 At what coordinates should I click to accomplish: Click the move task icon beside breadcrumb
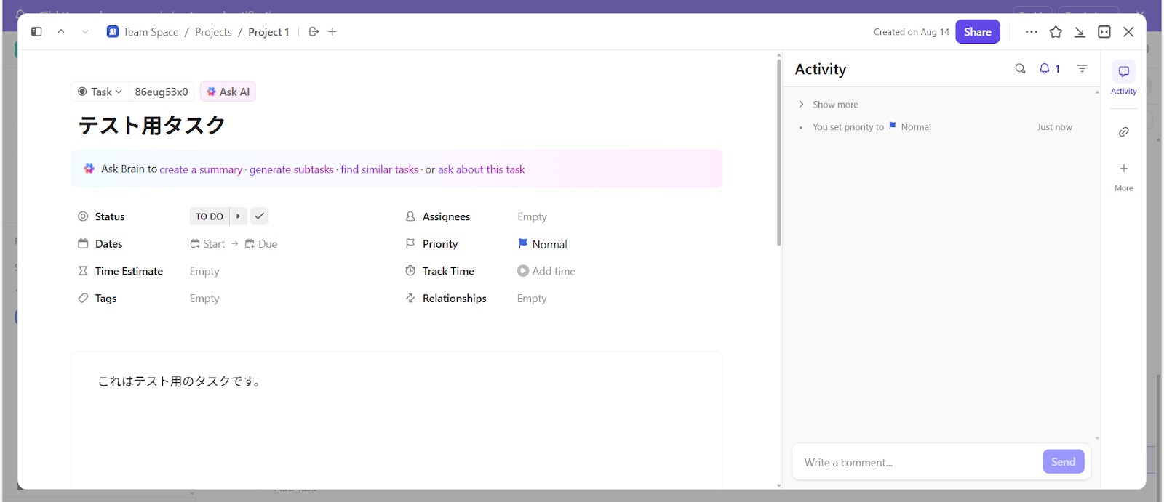(314, 32)
